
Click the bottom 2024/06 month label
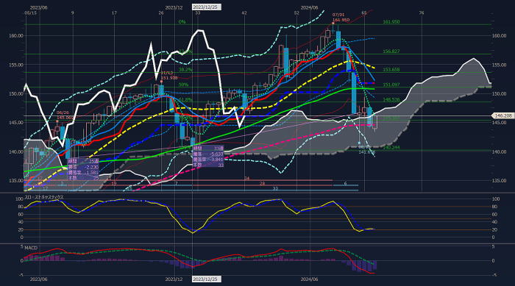310,279
